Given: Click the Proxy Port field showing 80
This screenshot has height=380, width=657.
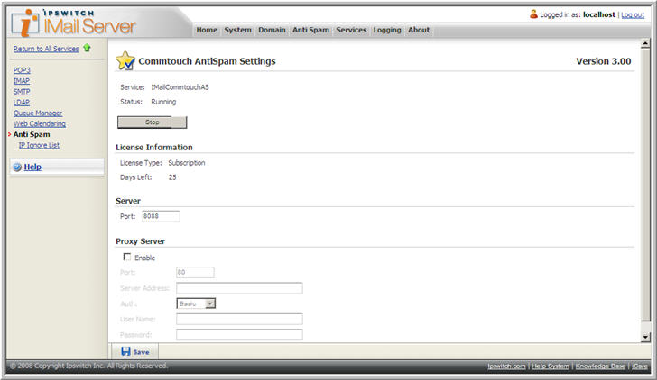Looking at the screenshot, I should (x=195, y=272).
